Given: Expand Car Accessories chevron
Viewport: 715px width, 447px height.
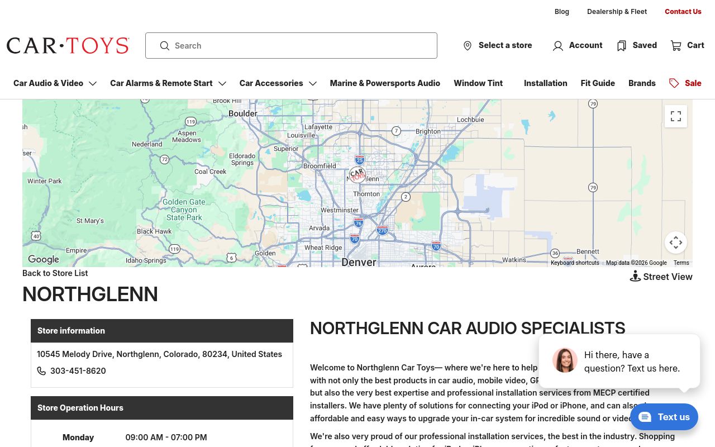Looking at the screenshot, I should pyautogui.click(x=313, y=83).
